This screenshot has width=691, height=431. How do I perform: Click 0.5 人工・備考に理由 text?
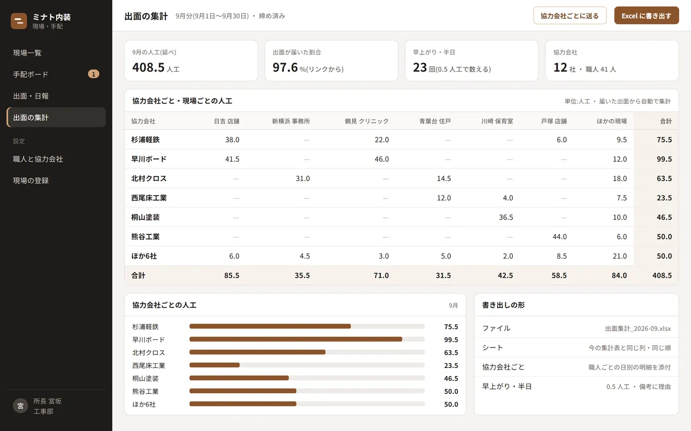(x=639, y=386)
